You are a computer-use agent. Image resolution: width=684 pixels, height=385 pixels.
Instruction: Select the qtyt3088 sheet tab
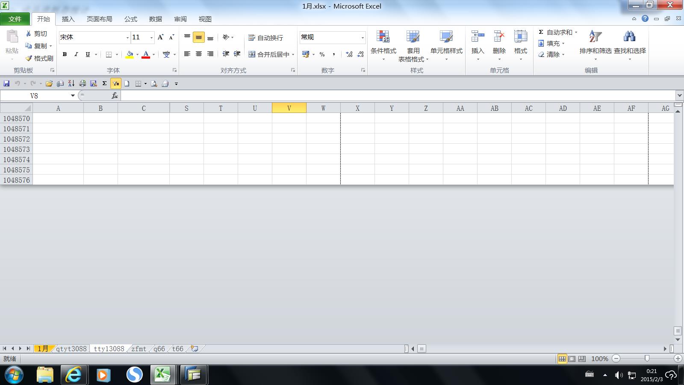[71, 349]
